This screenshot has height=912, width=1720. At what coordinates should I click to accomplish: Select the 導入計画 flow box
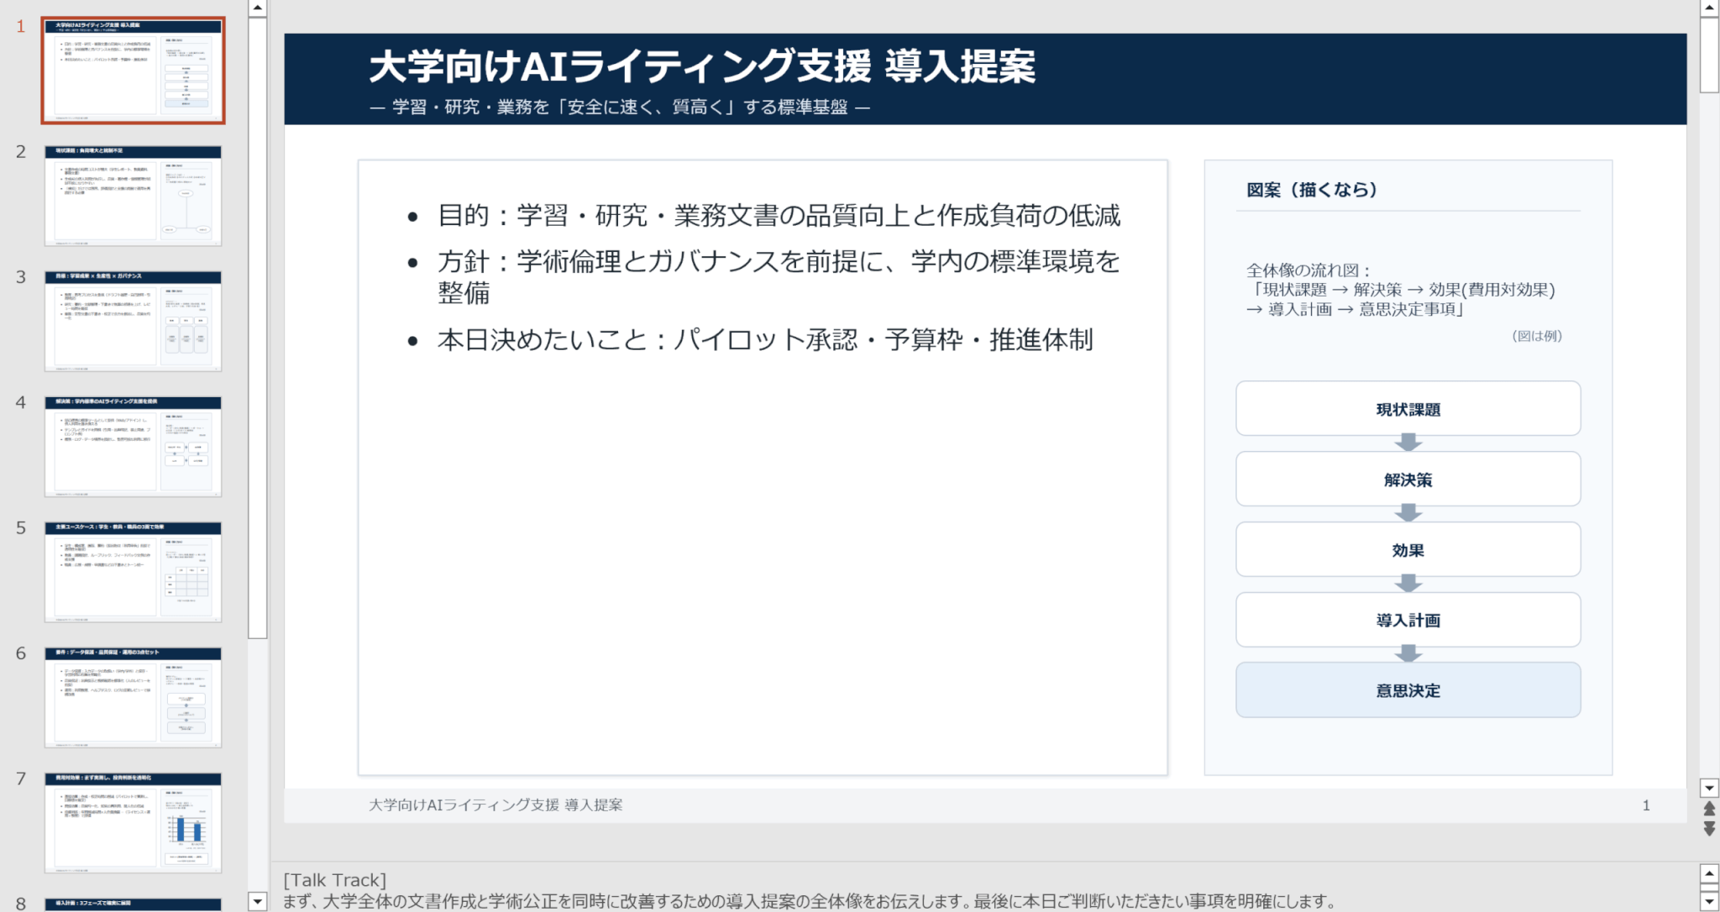[x=1408, y=620]
